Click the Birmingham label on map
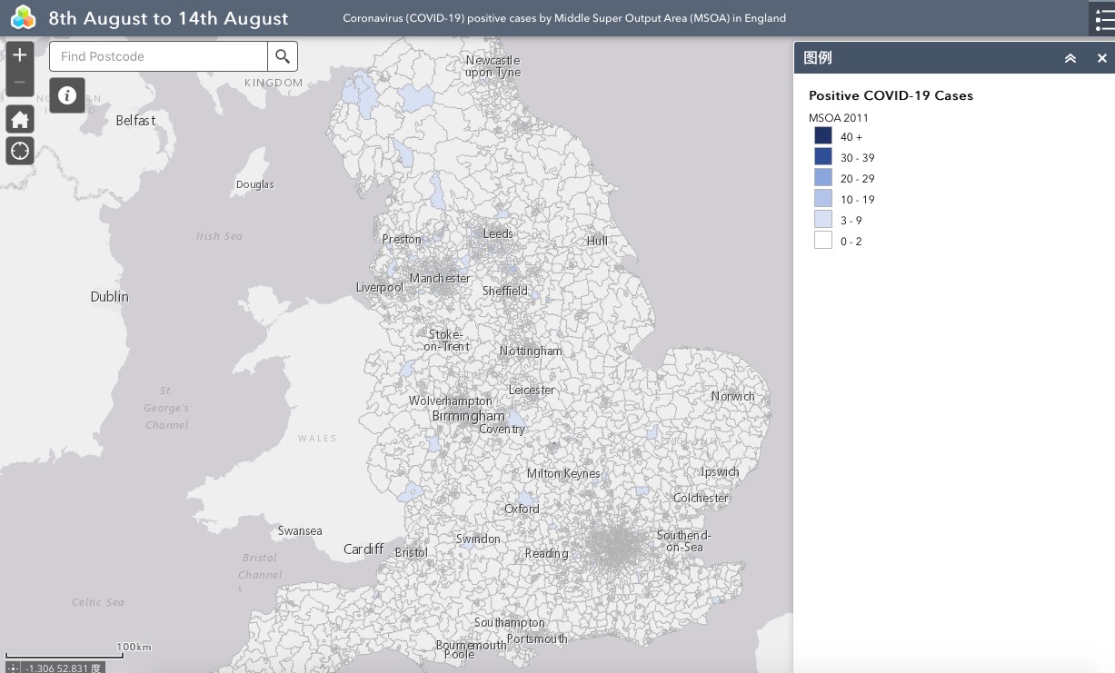The image size is (1115, 673). [x=468, y=416]
